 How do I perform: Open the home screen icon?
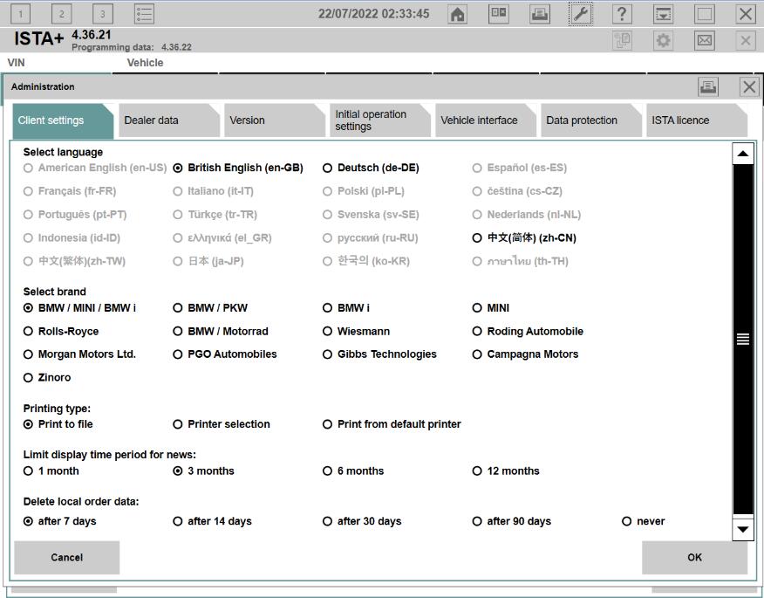[457, 14]
